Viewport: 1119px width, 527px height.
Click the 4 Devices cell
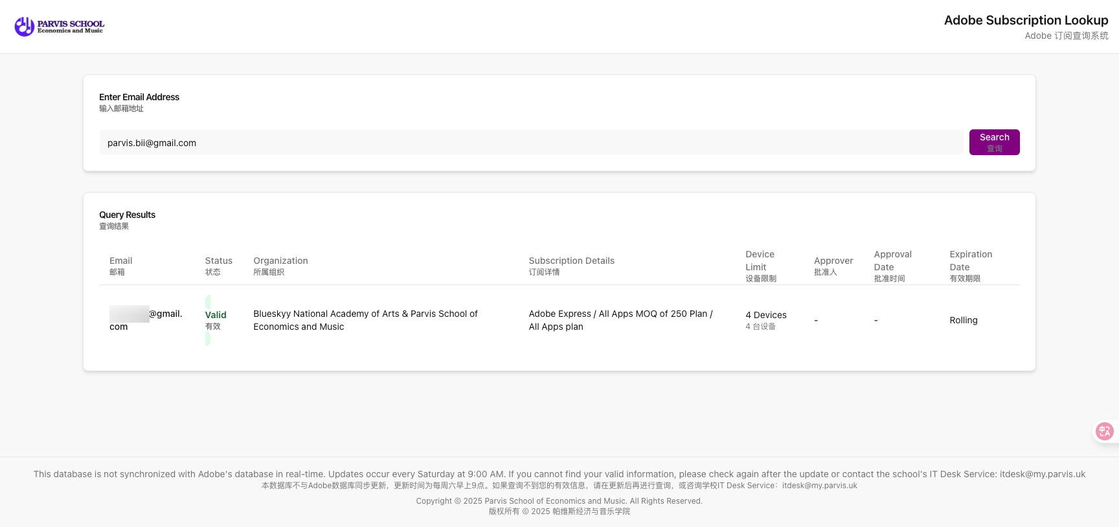766,320
